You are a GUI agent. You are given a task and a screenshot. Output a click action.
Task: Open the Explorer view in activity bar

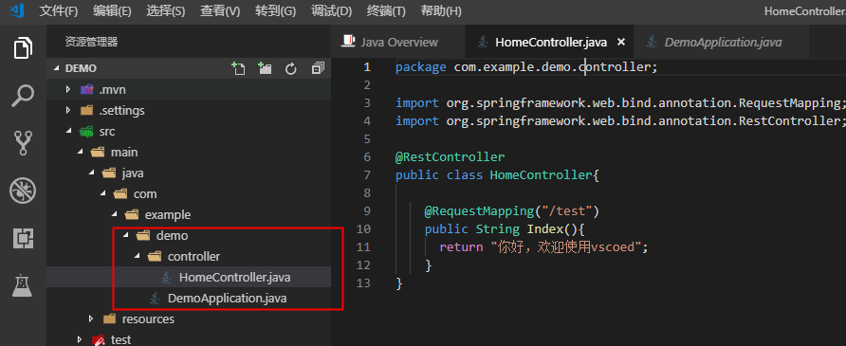coord(23,48)
